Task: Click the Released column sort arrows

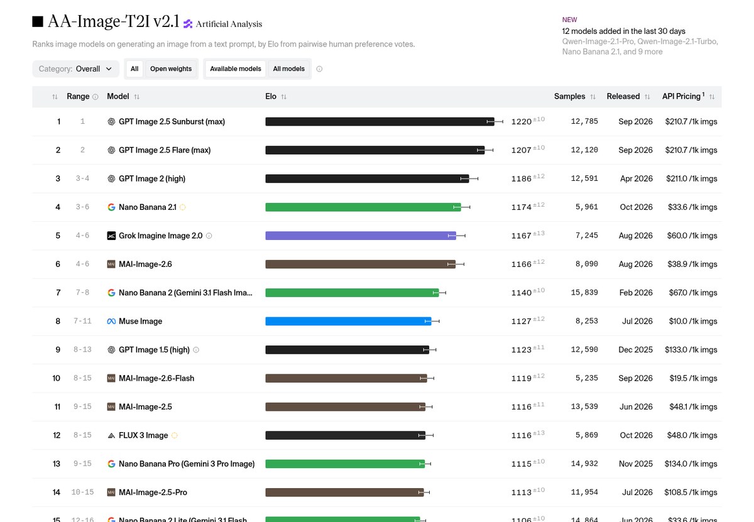Action: 647,97
